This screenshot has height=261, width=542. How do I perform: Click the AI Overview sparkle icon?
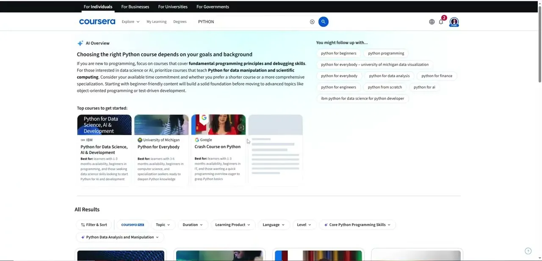(x=80, y=43)
